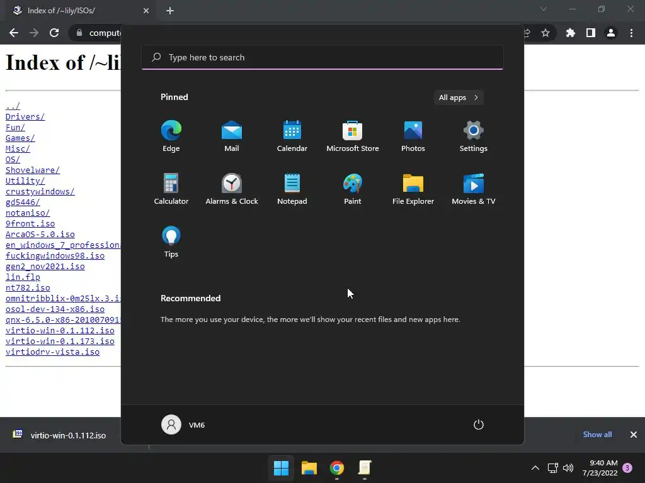Image resolution: width=645 pixels, height=483 pixels.
Task: Launch the Photos app
Action: click(413, 136)
